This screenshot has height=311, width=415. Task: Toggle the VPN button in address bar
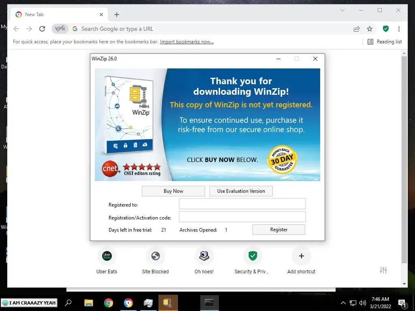click(x=60, y=29)
